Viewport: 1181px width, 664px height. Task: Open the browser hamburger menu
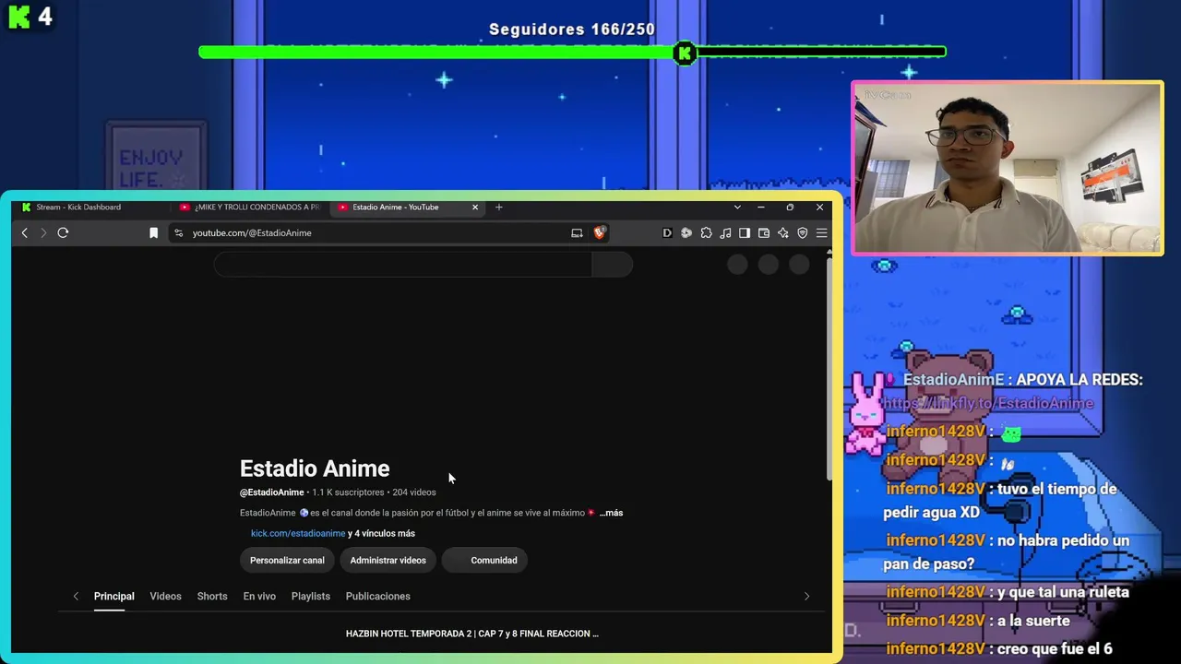(x=821, y=233)
